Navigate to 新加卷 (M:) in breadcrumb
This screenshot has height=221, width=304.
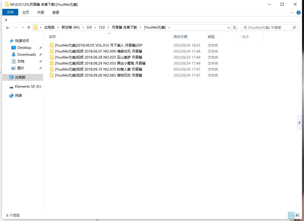click(x=71, y=27)
